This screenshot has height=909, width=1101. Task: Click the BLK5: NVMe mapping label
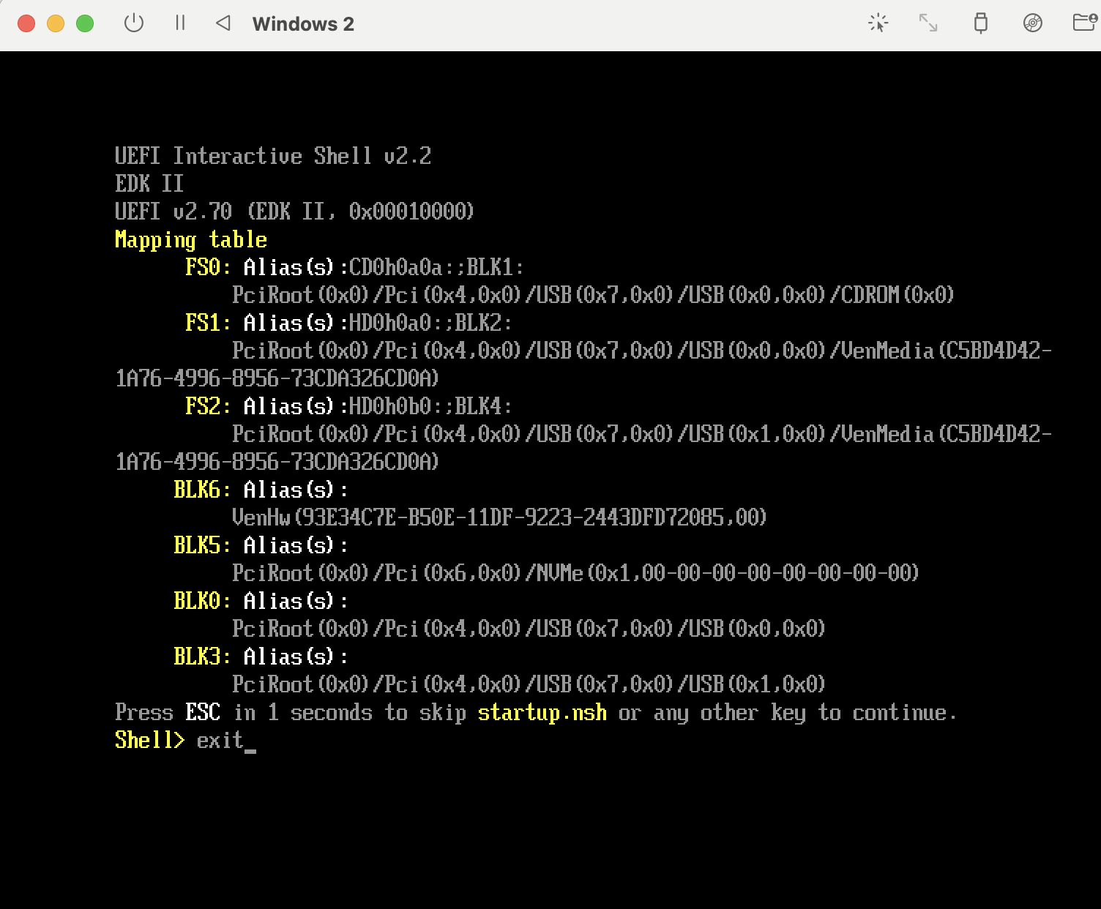[x=202, y=545]
